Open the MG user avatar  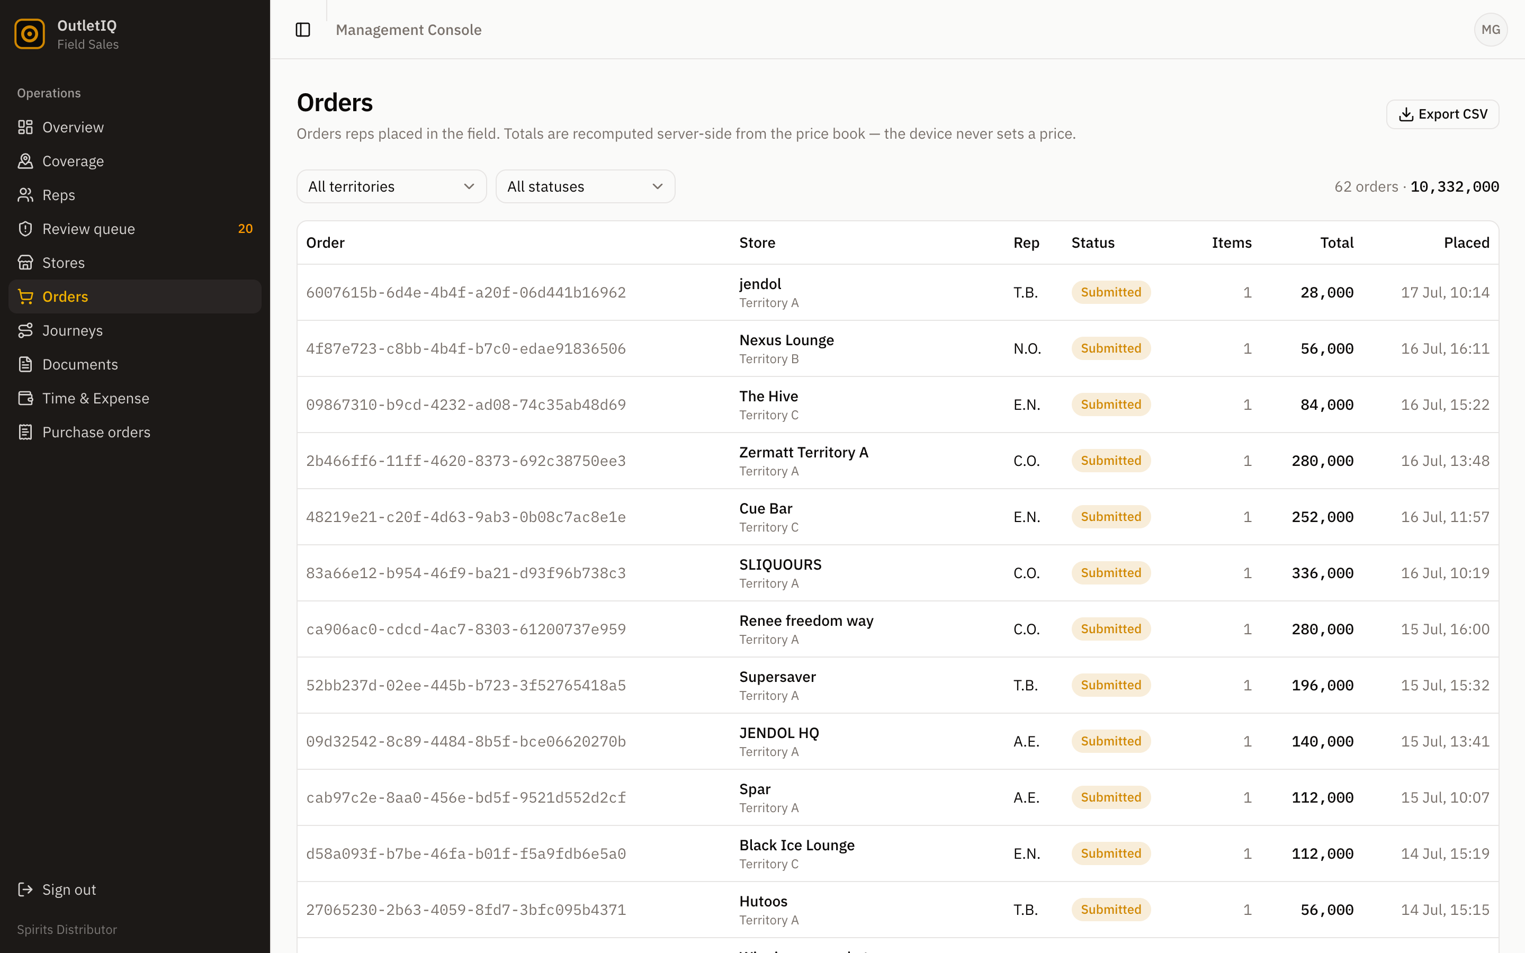(x=1491, y=30)
